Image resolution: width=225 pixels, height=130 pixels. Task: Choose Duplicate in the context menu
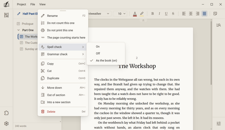[x=63, y=78]
